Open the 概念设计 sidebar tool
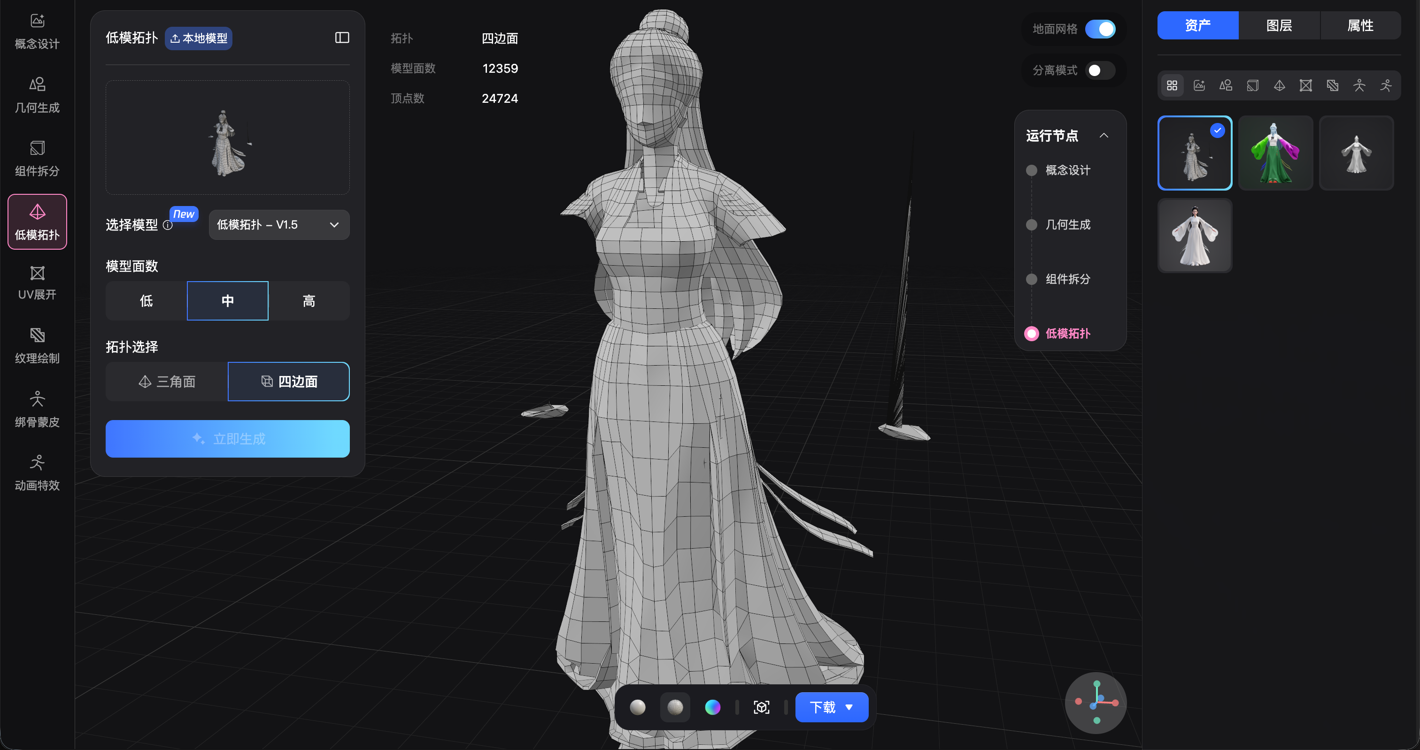1420x750 pixels. [x=37, y=31]
